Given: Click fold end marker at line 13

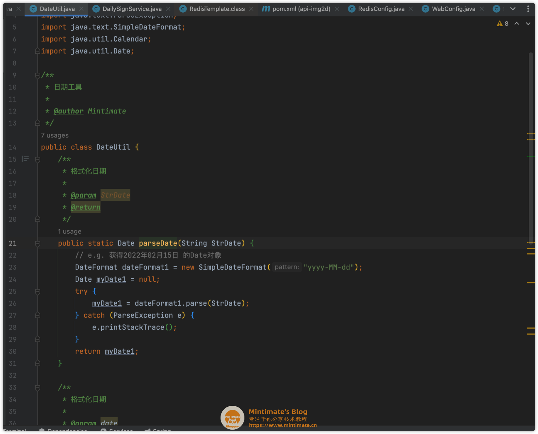Looking at the screenshot, I should (x=38, y=123).
